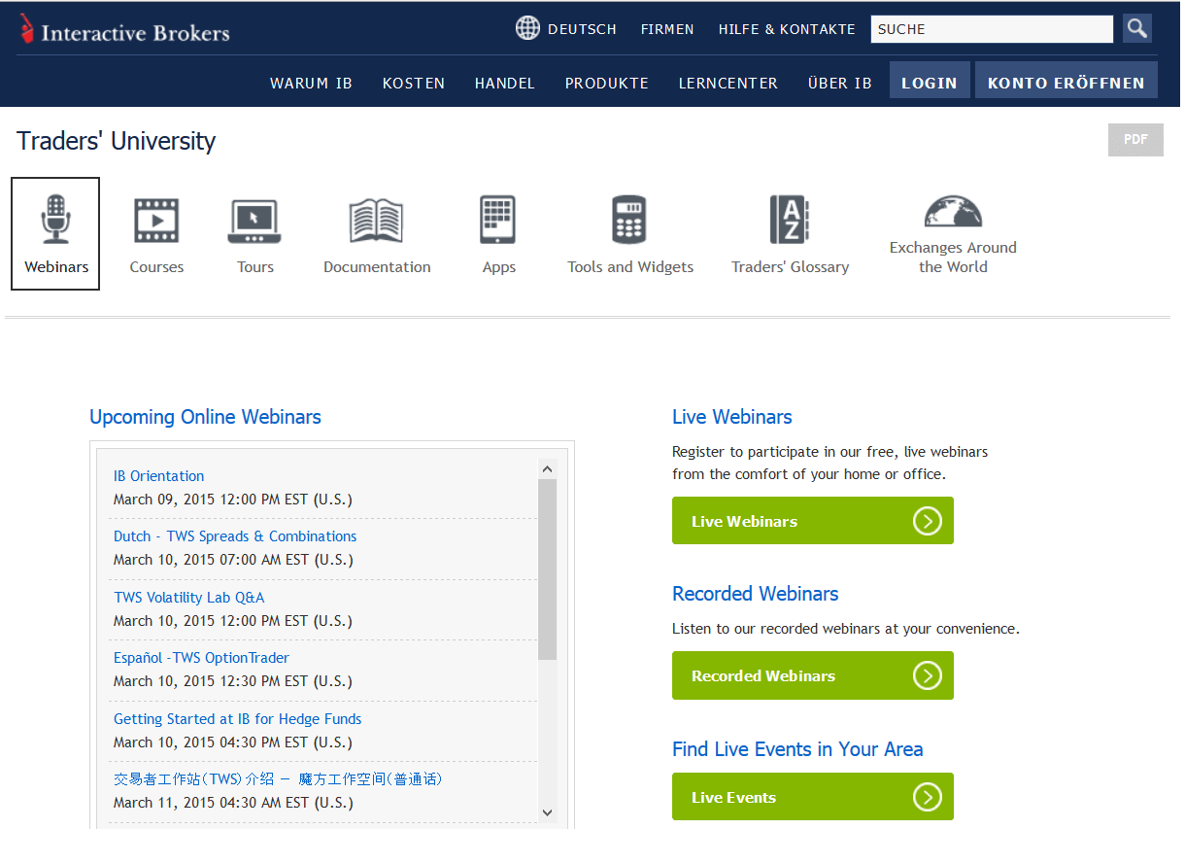The width and height of the screenshot is (1185, 863).
Task: Open the Courses film icon
Action: (x=156, y=221)
